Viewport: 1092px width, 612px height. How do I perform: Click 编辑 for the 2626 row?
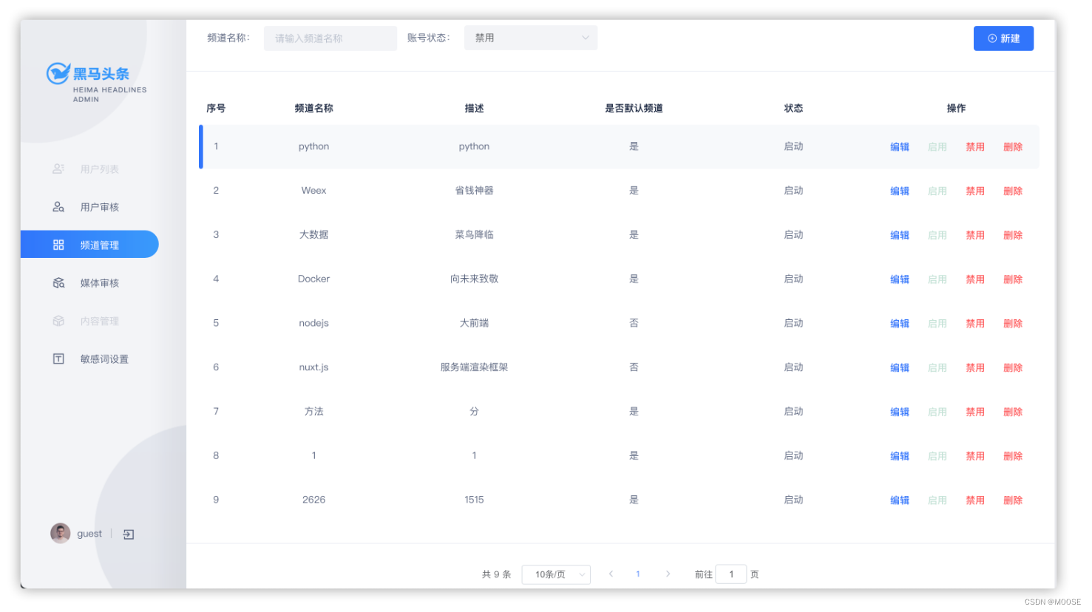[x=900, y=500]
